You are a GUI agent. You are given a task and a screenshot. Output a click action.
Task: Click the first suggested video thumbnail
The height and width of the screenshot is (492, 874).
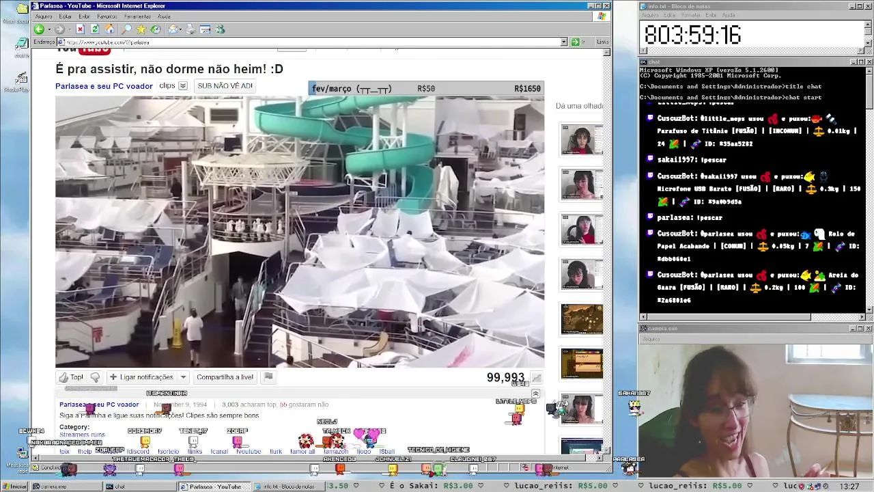tap(582, 140)
